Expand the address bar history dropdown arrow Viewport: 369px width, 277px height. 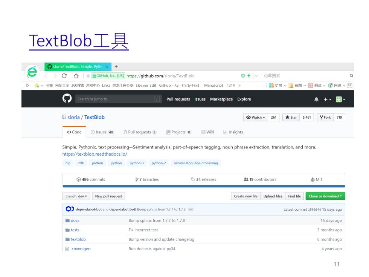pos(256,76)
